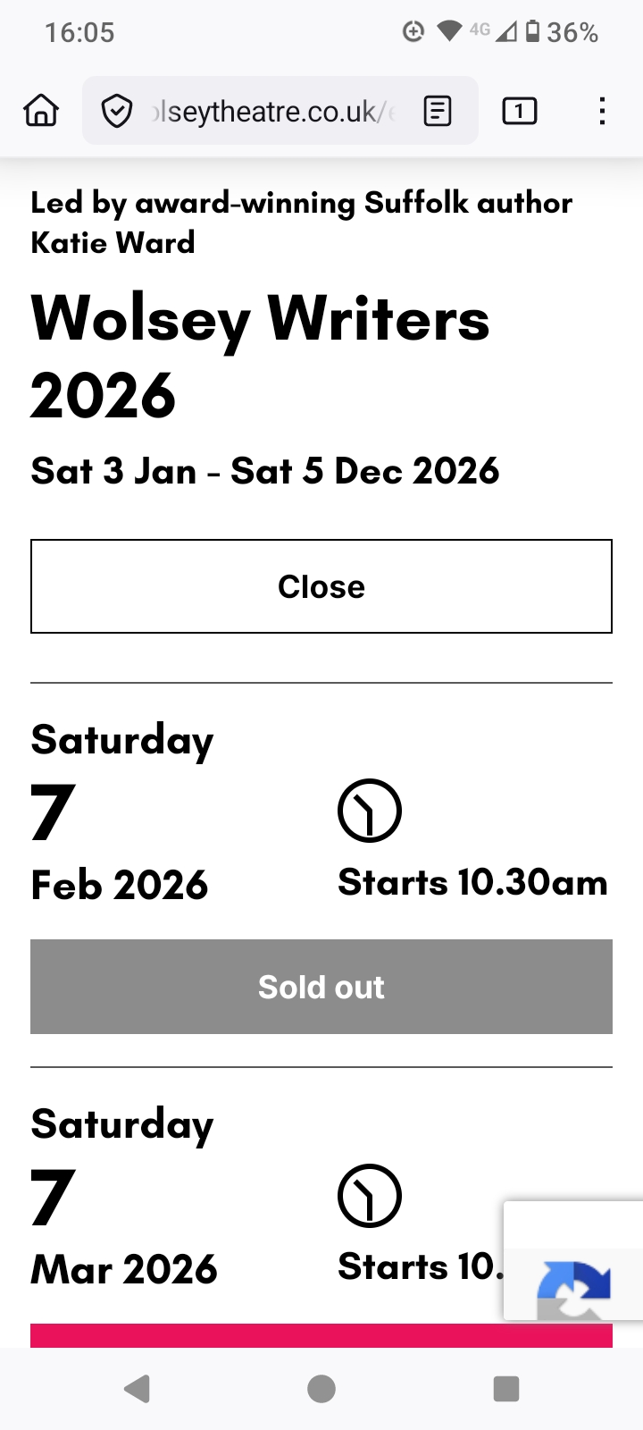The image size is (643, 1430).
Task: Tap the Feb 2026 date label
Action: (120, 885)
